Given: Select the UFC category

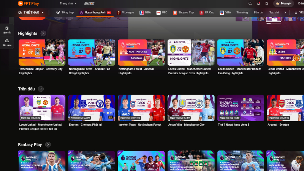Looking at the screenshot, I should [162, 13].
